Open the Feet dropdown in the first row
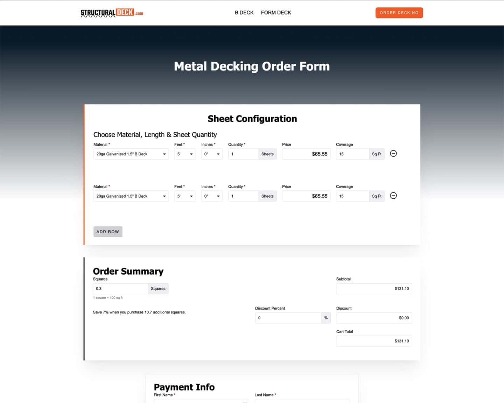The image size is (504, 403). pos(185,154)
